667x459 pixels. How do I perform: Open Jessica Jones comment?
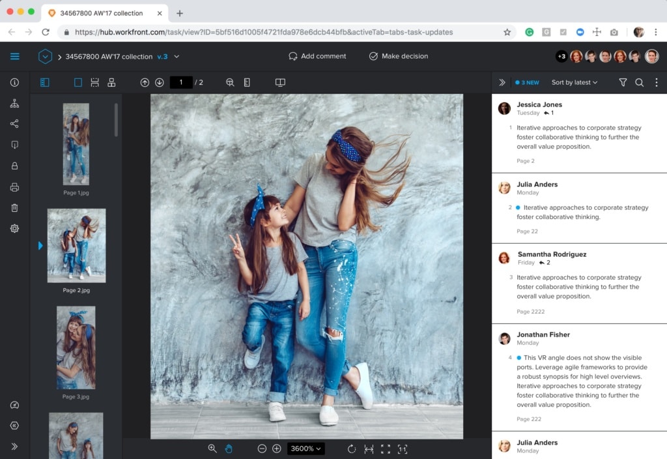(x=579, y=133)
